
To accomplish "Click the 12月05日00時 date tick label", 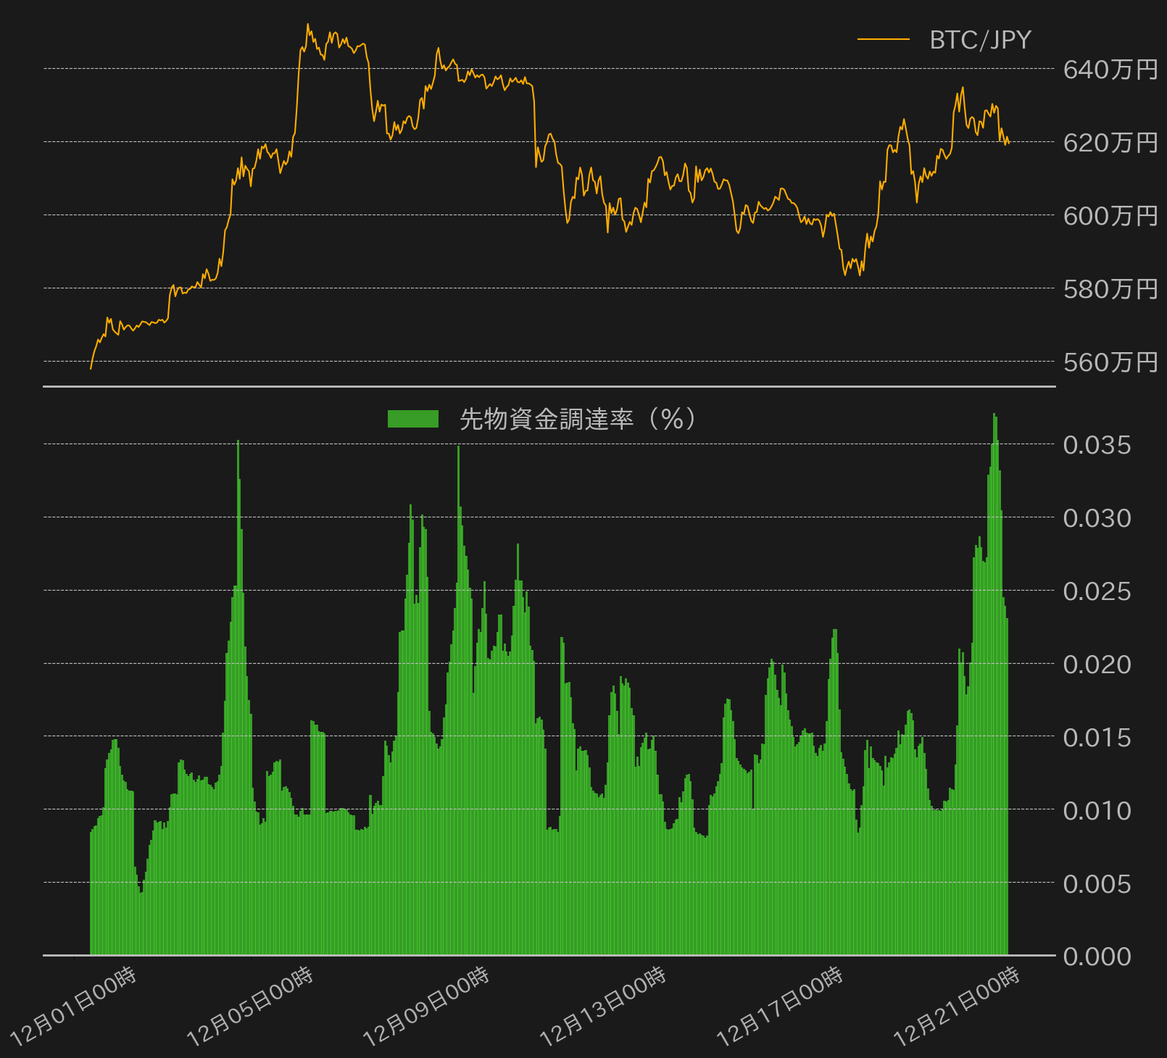I will pos(250,1006).
